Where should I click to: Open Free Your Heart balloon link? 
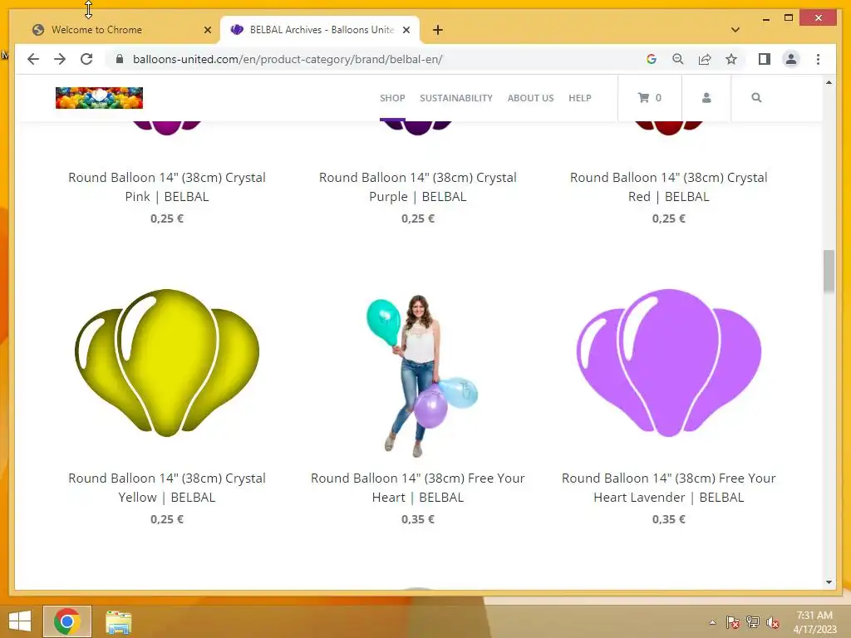coord(418,487)
